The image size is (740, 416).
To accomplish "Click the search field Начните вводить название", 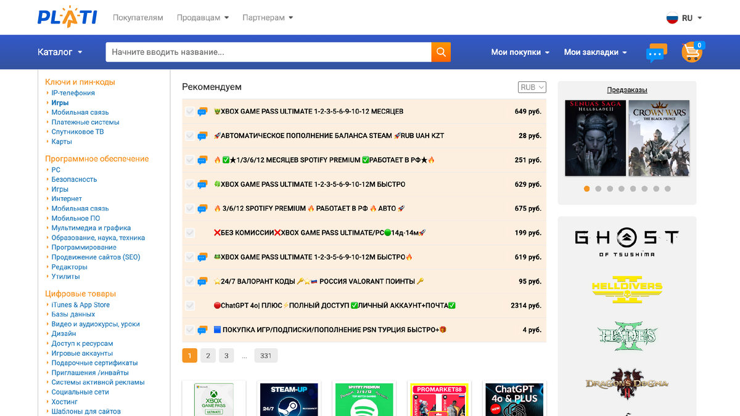I will pos(268,52).
